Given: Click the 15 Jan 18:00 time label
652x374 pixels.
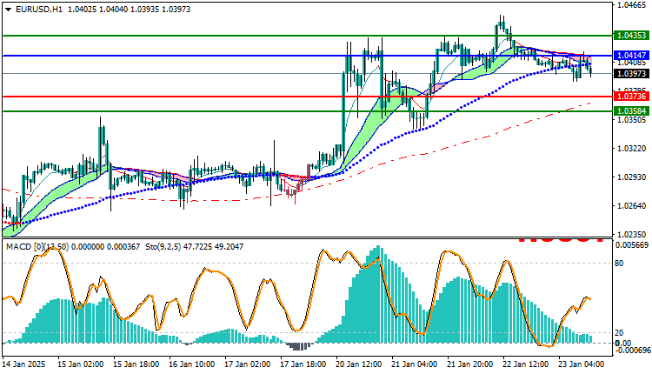Looking at the screenshot, I should [x=136, y=364].
